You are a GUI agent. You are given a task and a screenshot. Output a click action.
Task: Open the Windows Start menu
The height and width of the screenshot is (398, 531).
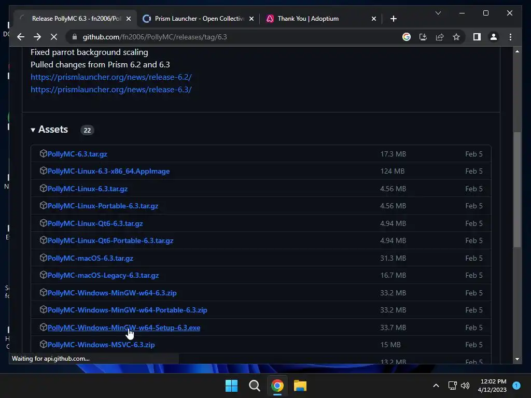(x=232, y=386)
